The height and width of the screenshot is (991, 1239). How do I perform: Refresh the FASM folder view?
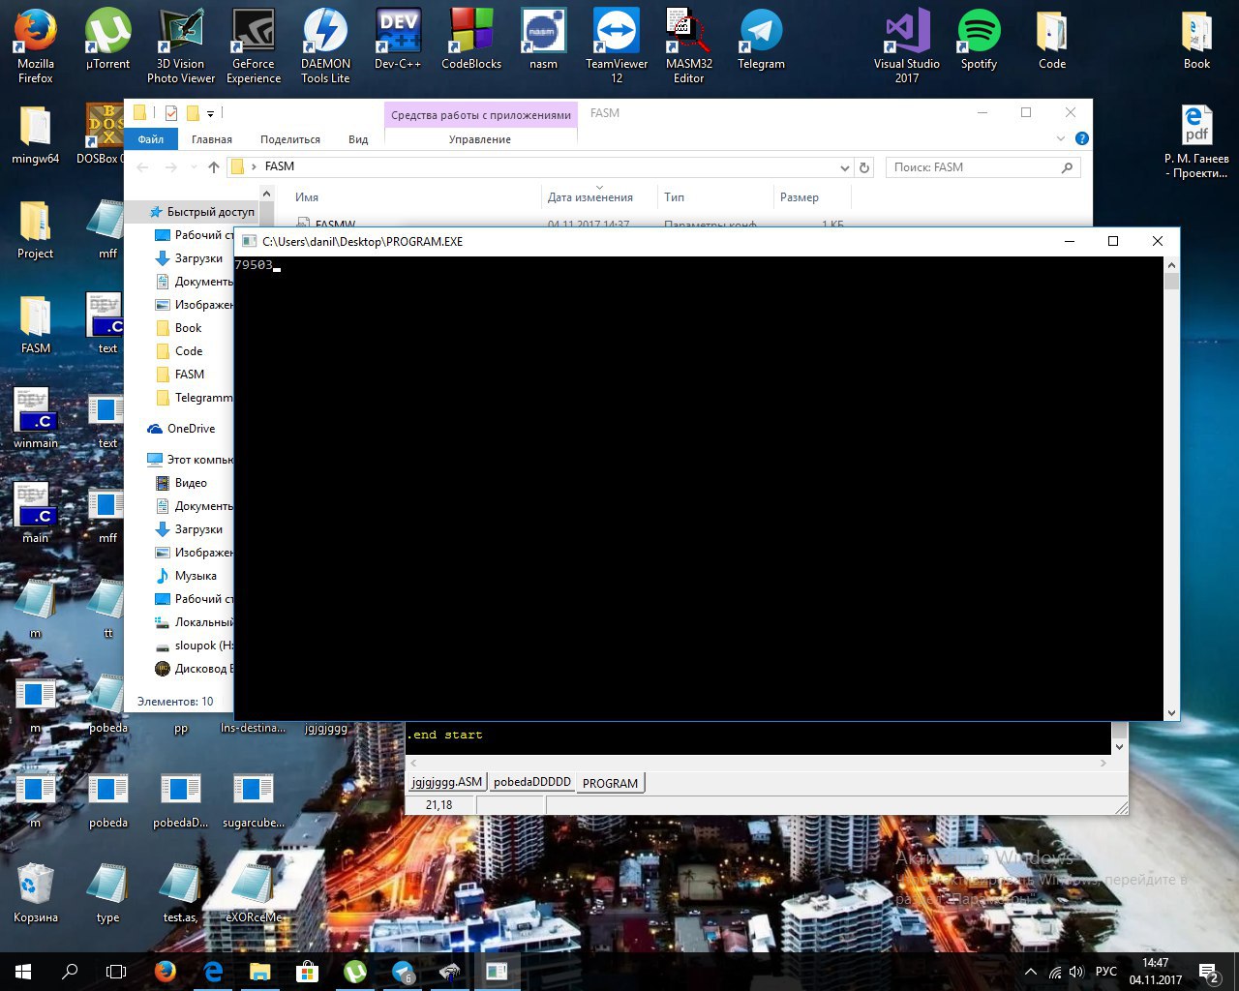point(864,167)
